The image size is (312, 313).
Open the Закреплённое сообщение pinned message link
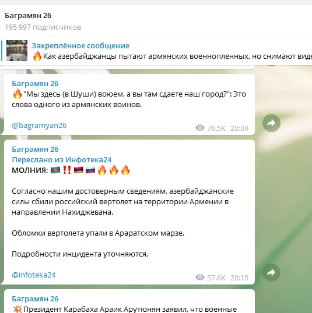coord(80,46)
